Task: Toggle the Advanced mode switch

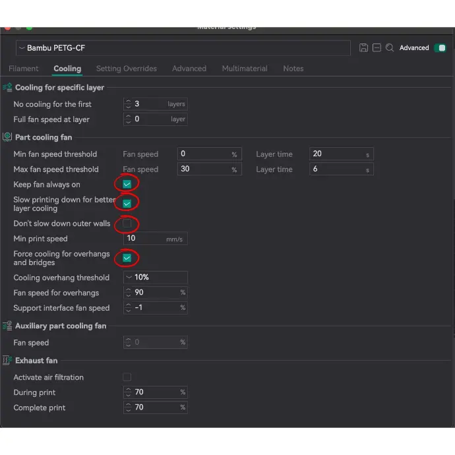Action: [x=440, y=48]
